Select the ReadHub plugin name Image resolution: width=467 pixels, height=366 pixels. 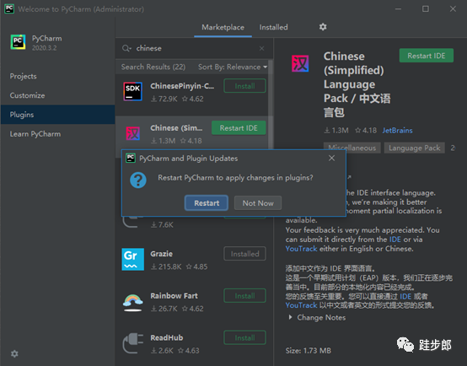pyautogui.click(x=167, y=337)
